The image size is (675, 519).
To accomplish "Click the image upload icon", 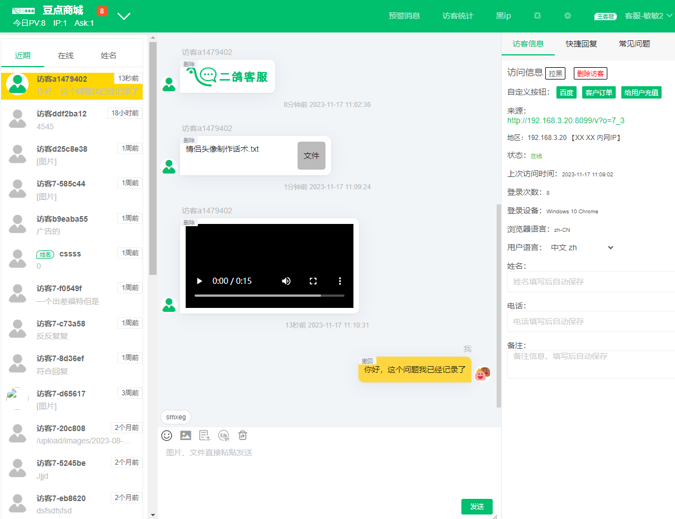I will pyautogui.click(x=186, y=436).
